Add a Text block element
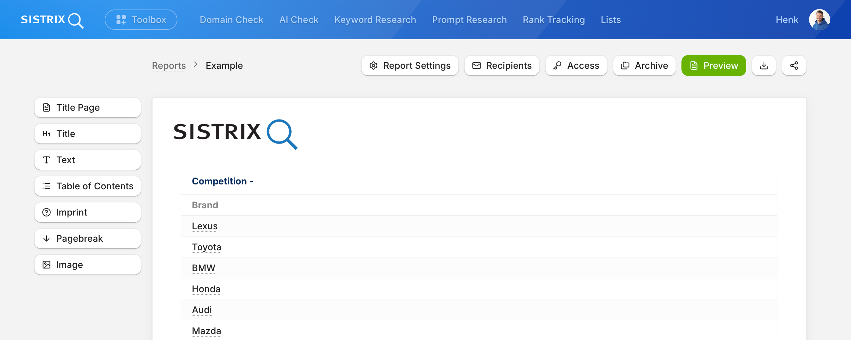This screenshot has width=851, height=340. [87, 160]
